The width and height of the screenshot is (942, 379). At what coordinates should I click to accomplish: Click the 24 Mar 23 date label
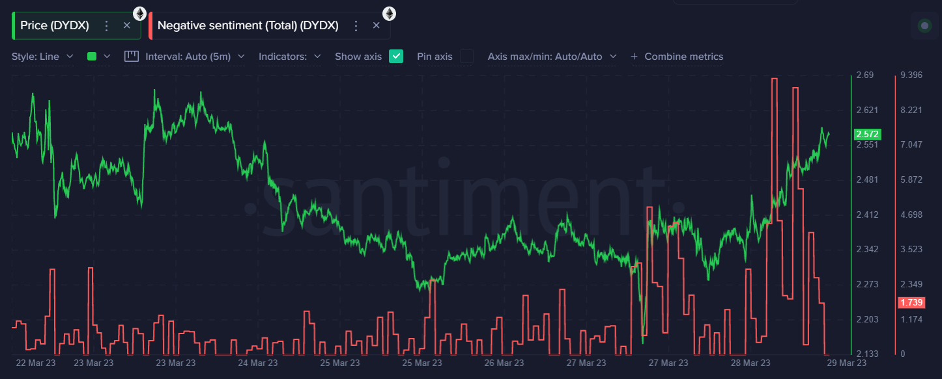258,363
